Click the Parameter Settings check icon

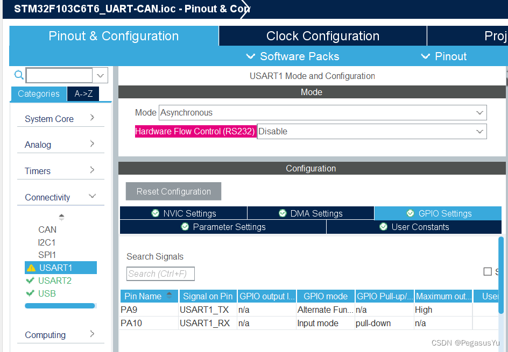click(185, 227)
